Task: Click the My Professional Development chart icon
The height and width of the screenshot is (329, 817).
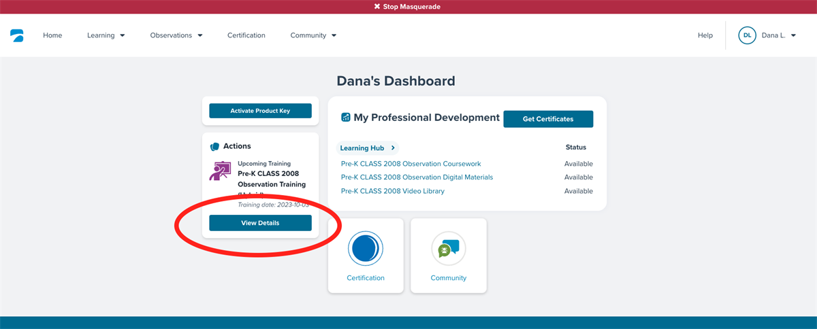Action: [345, 117]
